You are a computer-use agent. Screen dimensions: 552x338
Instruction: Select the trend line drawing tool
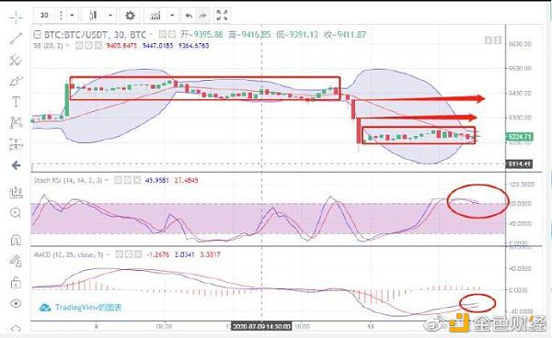(16, 39)
